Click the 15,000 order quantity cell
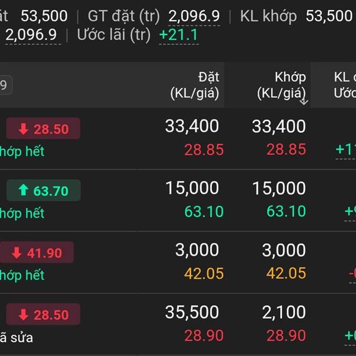This screenshot has height=356, width=356. coord(192,188)
